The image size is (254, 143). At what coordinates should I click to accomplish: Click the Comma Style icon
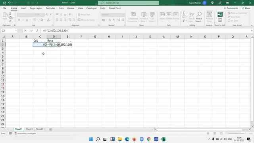point(114,20)
